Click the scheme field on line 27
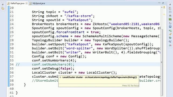This screenshot has height=97, width=173. click(62, 36)
